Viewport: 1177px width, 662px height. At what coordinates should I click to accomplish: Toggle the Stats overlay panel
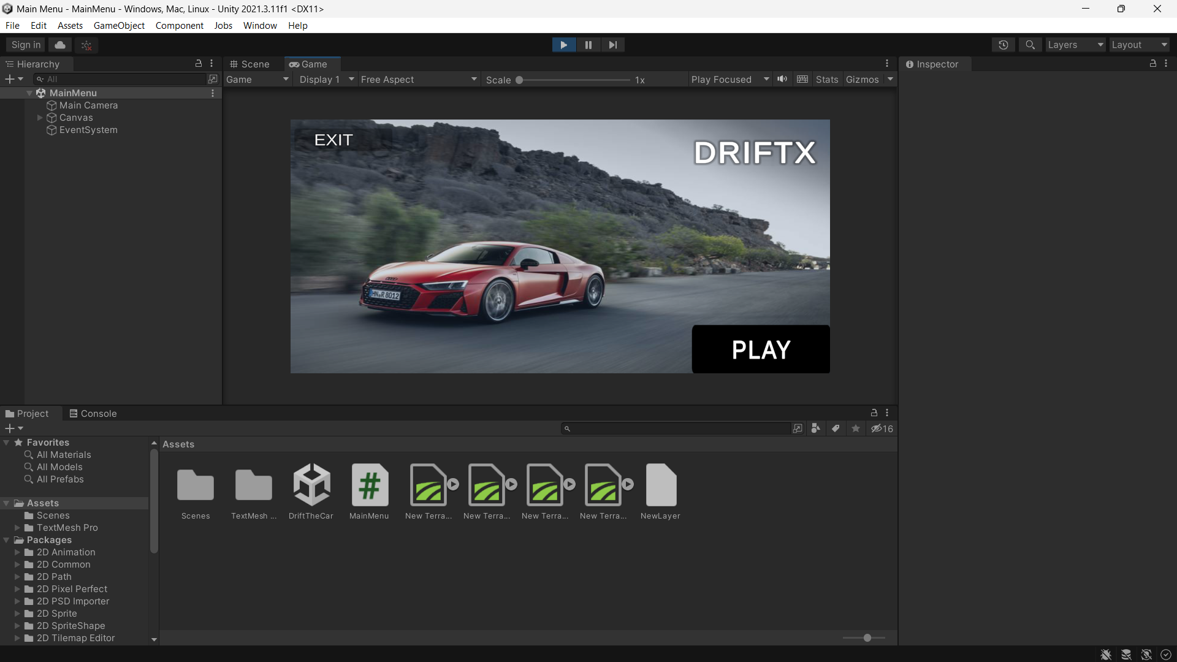pyautogui.click(x=826, y=78)
